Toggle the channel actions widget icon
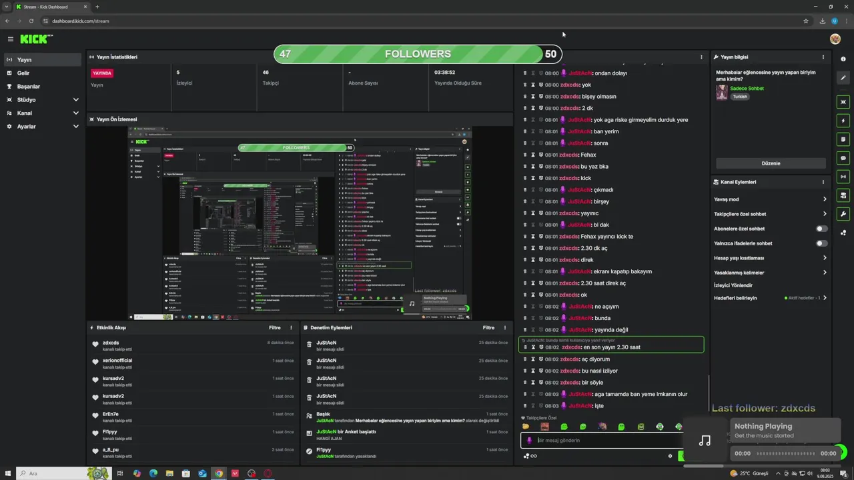This screenshot has width=854, height=480. point(843,195)
